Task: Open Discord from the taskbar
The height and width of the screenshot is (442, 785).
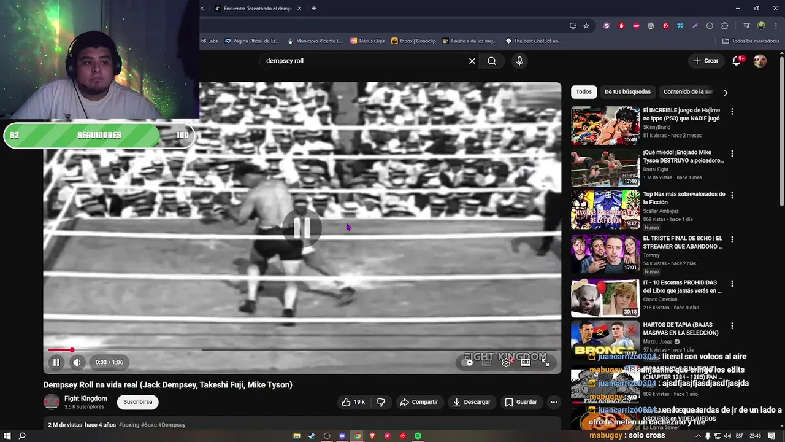Action: pyautogui.click(x=342, y=436)
